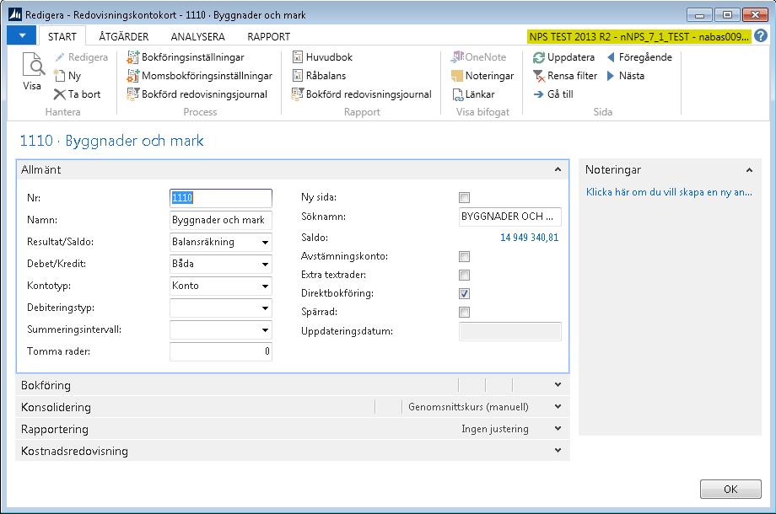Toggle Ny sida checkbox
776x514 pixels.
464,198
